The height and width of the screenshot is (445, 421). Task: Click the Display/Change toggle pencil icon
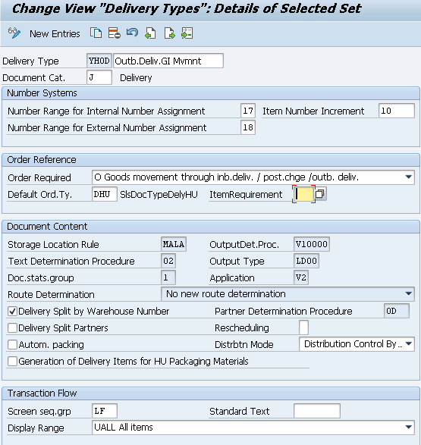[14, 33]
